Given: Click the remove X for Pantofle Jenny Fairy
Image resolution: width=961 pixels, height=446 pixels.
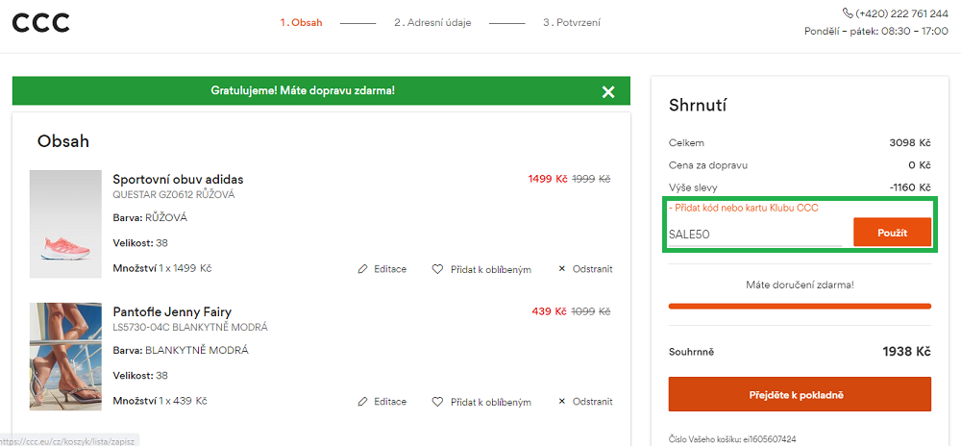Looking at the screenshot, I should point(561,402).
